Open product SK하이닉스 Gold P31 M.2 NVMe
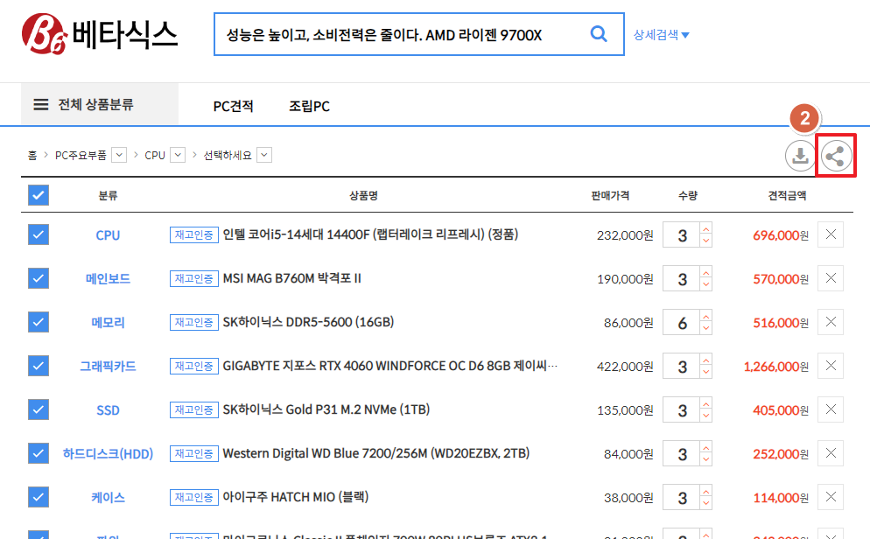Screen dimensions: 870x539 pyautogui.click(x=326, y=409)
